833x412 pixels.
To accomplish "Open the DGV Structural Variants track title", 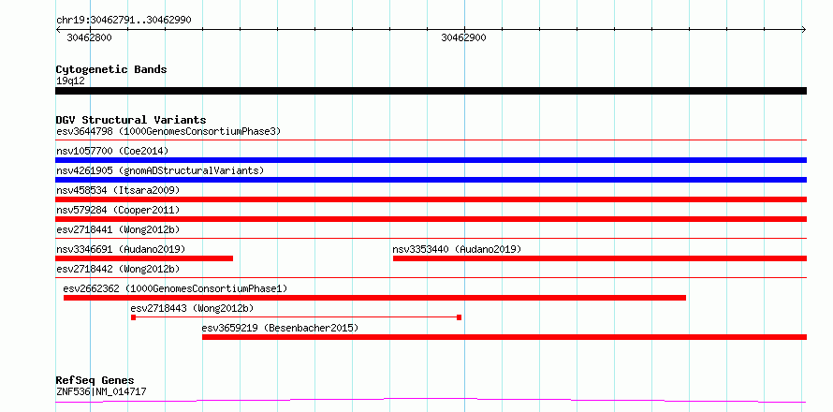I will pyautogui.click(x=131, y=120).
